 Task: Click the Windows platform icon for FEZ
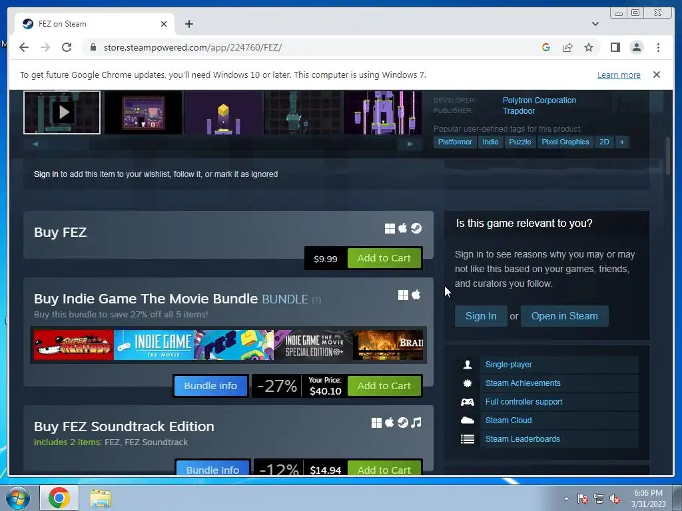pos(390,229)
